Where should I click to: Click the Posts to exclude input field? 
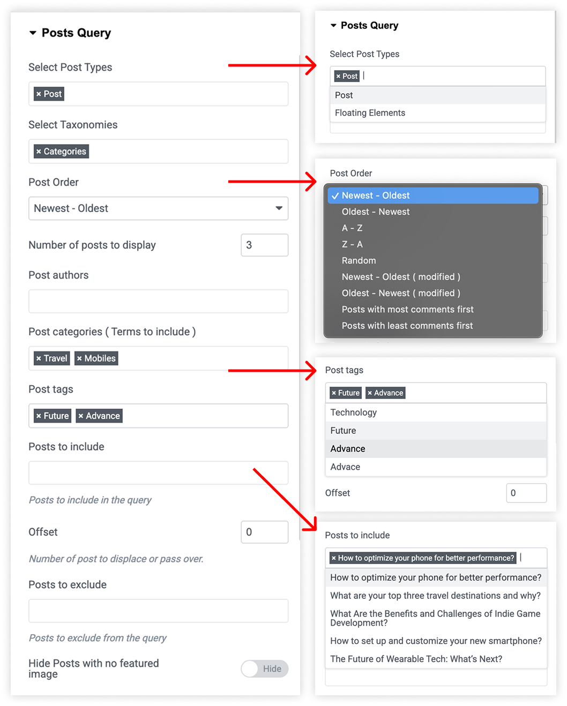(158, 611)
